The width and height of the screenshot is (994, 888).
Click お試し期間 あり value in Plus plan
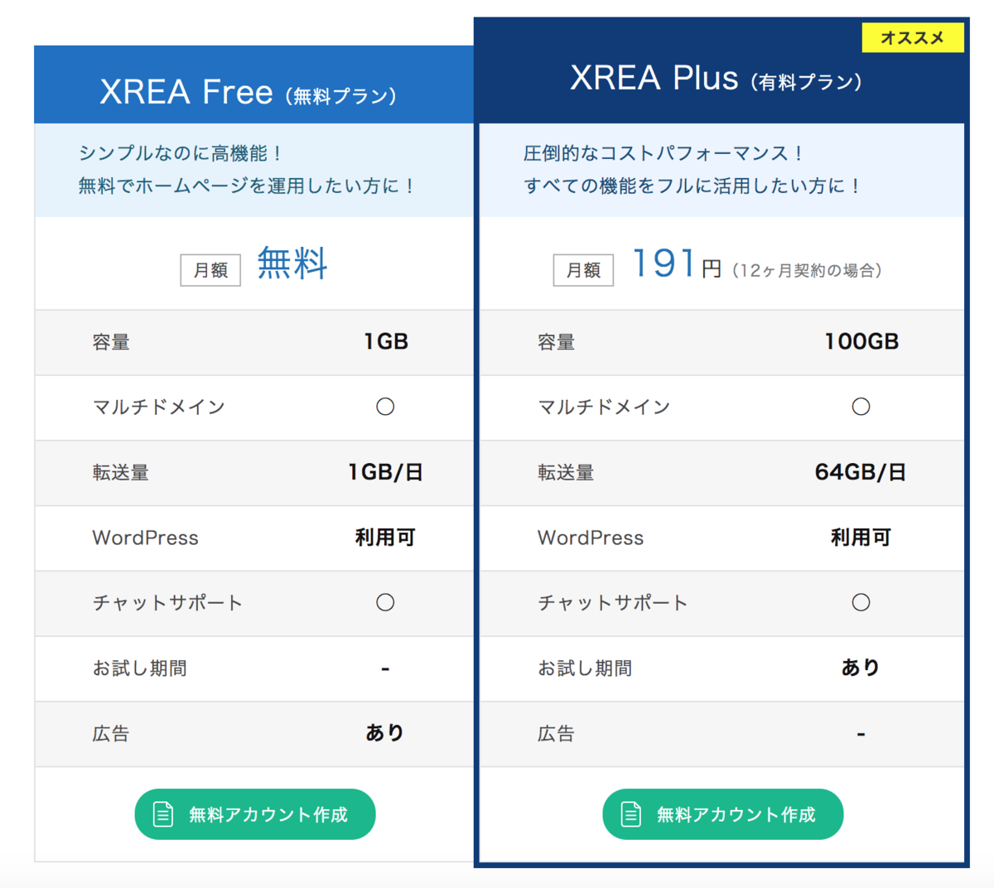[x=861, y=668]
